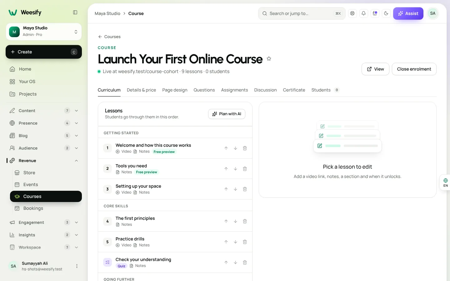450x281 pixels.
Task: Expand the Content section
Action: tap(44, 111)
